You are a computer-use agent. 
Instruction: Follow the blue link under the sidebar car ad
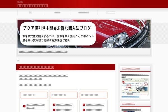[130, 97]
